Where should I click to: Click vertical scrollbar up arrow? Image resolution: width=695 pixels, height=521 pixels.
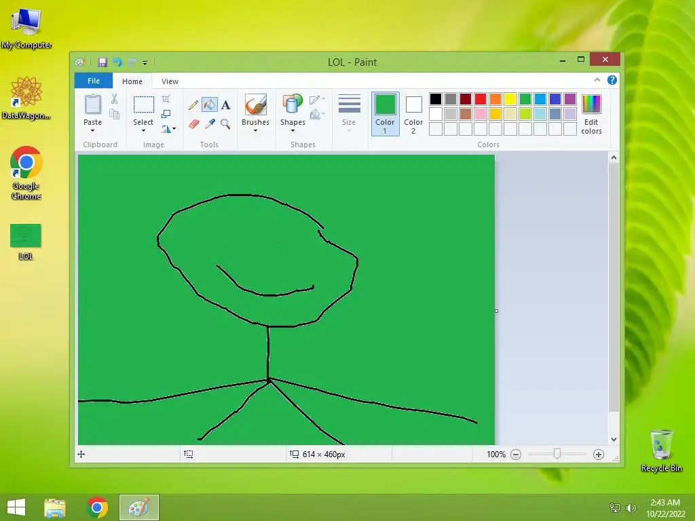pos(614,157)
